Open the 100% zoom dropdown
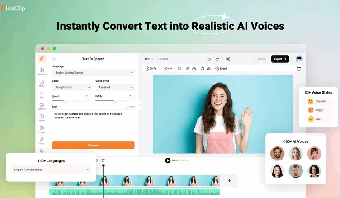This screenshot has width=340, height=198. click(x=167, y=69)
